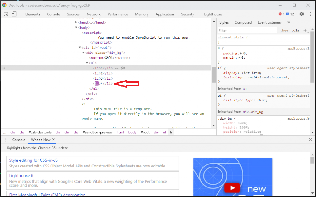Close the bottom drawer panel

pyautogui.click(x=310, y=140)
